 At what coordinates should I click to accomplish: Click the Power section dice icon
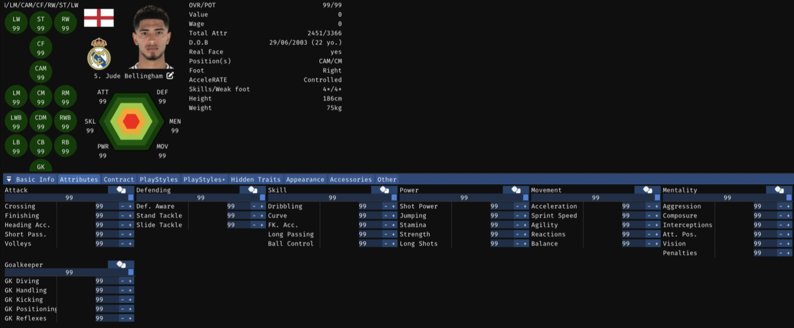coord(516,190)
